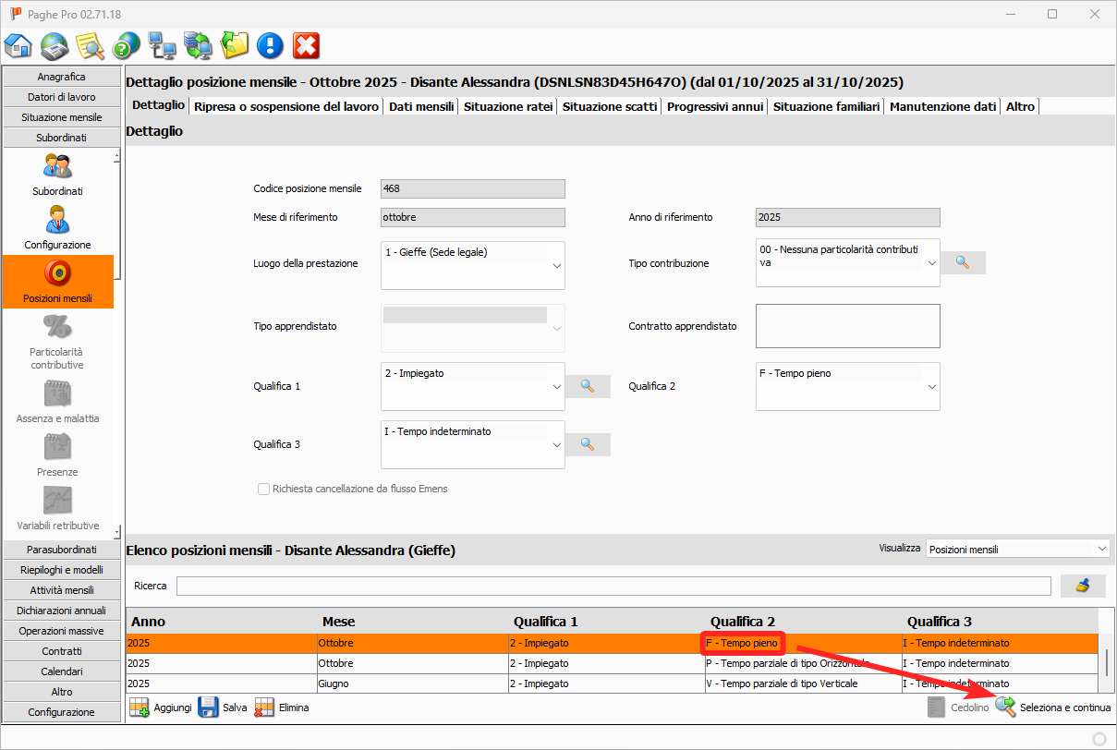The height and width of the screenshot is (750, 1117).
Task: Switch to the Situazione ratei tab
Action: pos(508,106)
